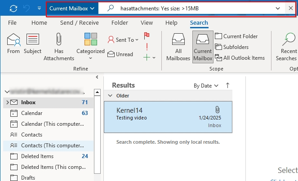This screenshot has height=181, width=298.
Task: Open the More refine options plus
Action: pyautogui.click(x=149, y=57)
